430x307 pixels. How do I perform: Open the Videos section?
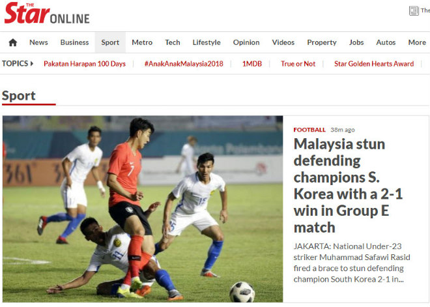coord(283,42)
